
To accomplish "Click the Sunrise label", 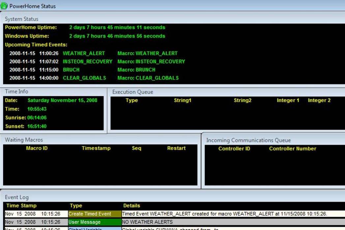I will (x=15, y=118).
